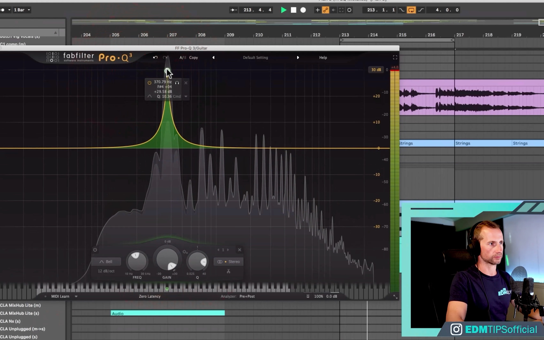Select the next band with the right arrow
Viewport: 544px width, 340px height.
click(x=228, y=250)
